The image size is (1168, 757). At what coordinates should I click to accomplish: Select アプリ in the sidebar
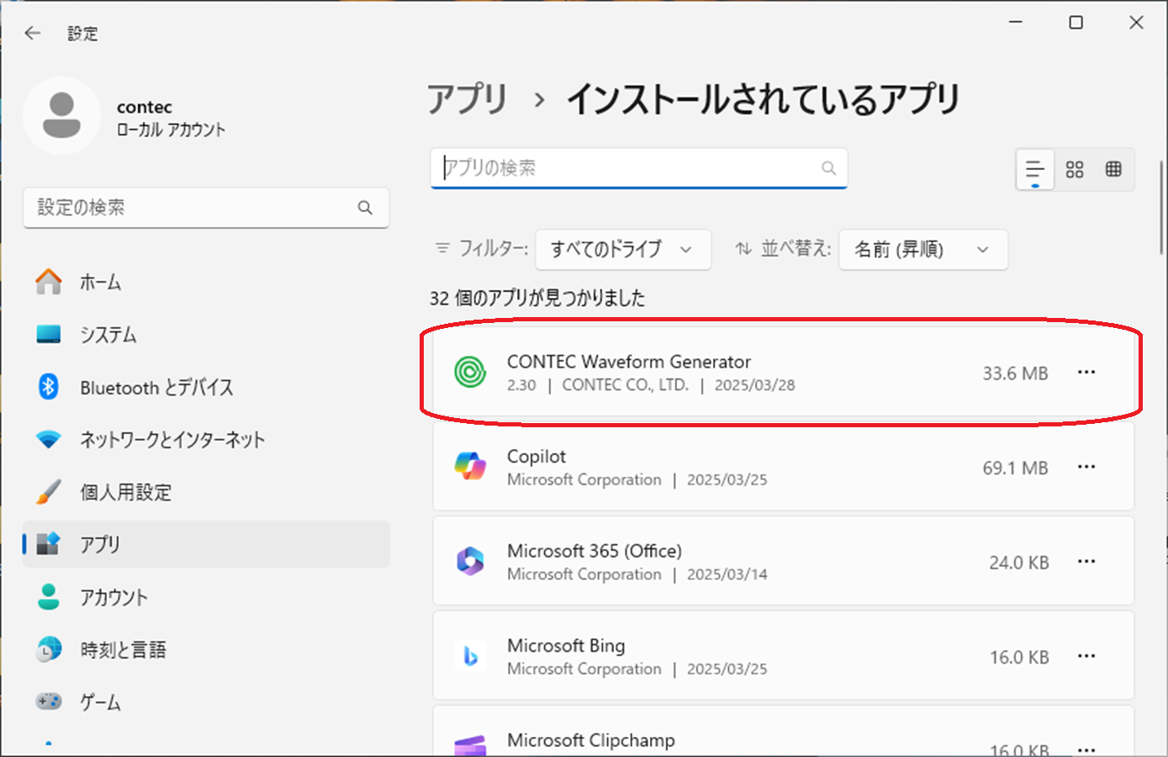coord(206,544)
